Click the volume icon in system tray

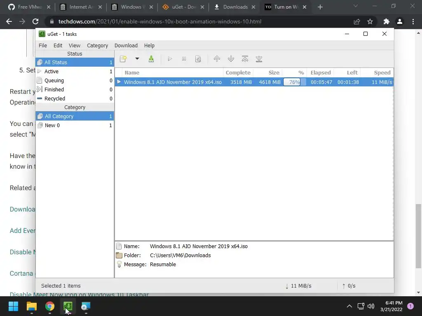371,306
